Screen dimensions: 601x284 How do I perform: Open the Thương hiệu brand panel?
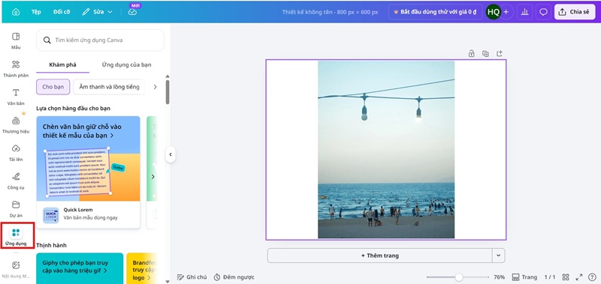16,125
